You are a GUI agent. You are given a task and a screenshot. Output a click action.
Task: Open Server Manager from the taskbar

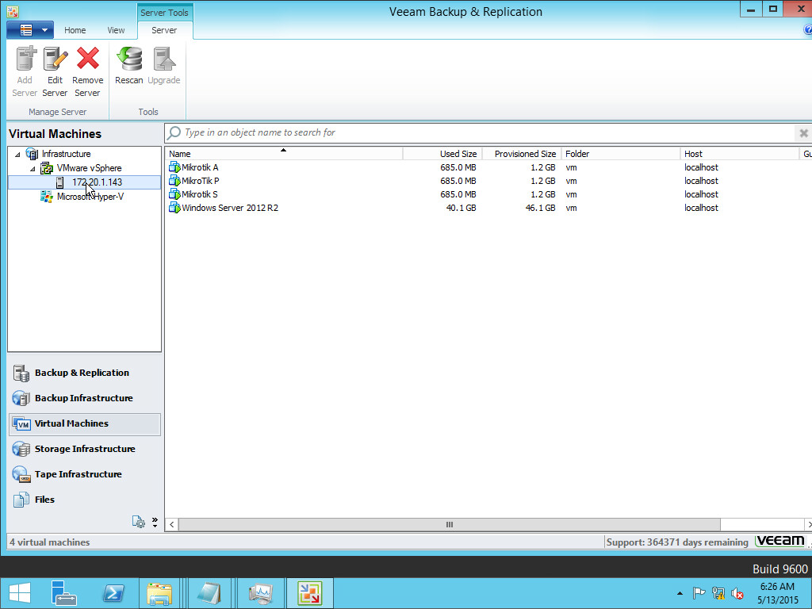[x=63, y=593]
